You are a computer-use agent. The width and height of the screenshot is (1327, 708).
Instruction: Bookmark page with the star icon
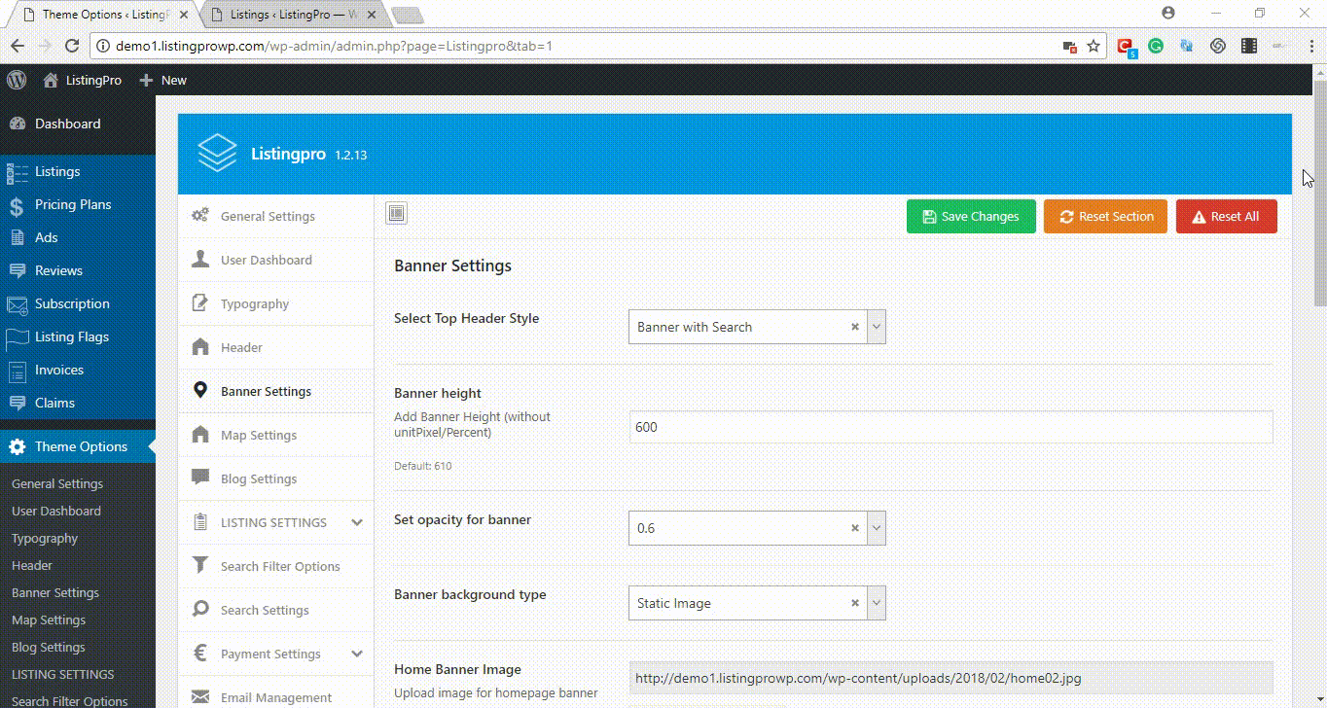point(1094,46)
